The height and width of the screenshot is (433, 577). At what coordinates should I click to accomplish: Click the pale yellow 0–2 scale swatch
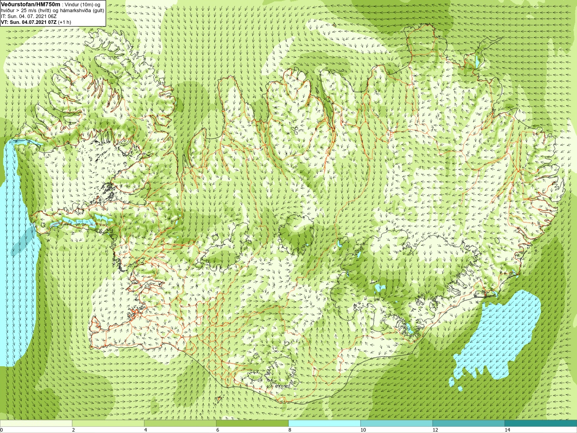tap(36, 424)
